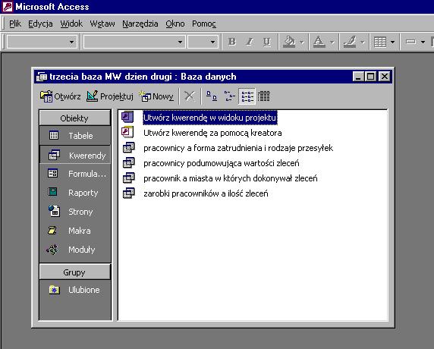This screenshot has height=349, width=434.
Task: Open the Narzędzia menu
Action: (x=140, y=24)
